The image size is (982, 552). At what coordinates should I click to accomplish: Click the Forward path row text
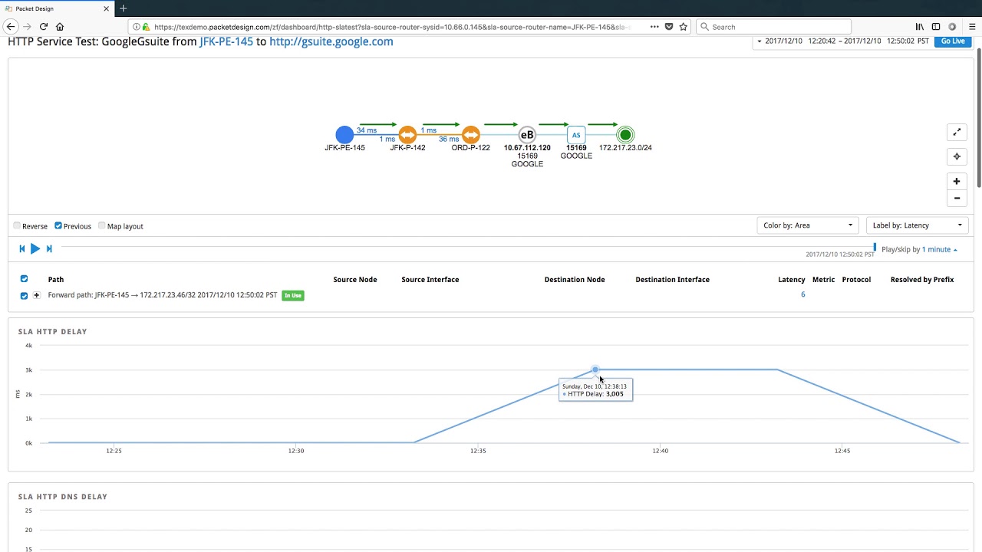click(163, 295)
